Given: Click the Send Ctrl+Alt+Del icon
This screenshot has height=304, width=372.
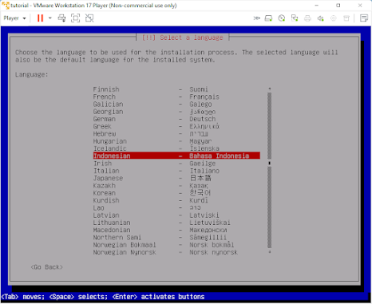Looking at the screenshot, I should click(61, 18).
